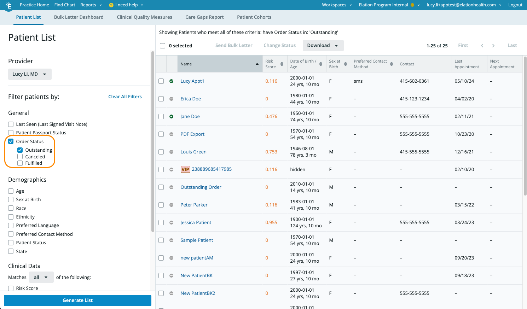The height and width of the screenshot is (309, 527).
Task: Click gray status icon for Sample Patient
Action: 172,240
